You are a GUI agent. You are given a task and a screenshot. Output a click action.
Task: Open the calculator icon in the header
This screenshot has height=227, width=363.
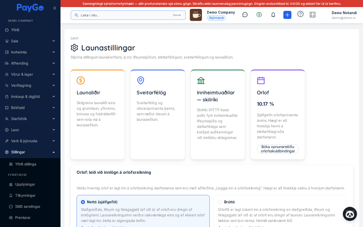coord(313,15)
